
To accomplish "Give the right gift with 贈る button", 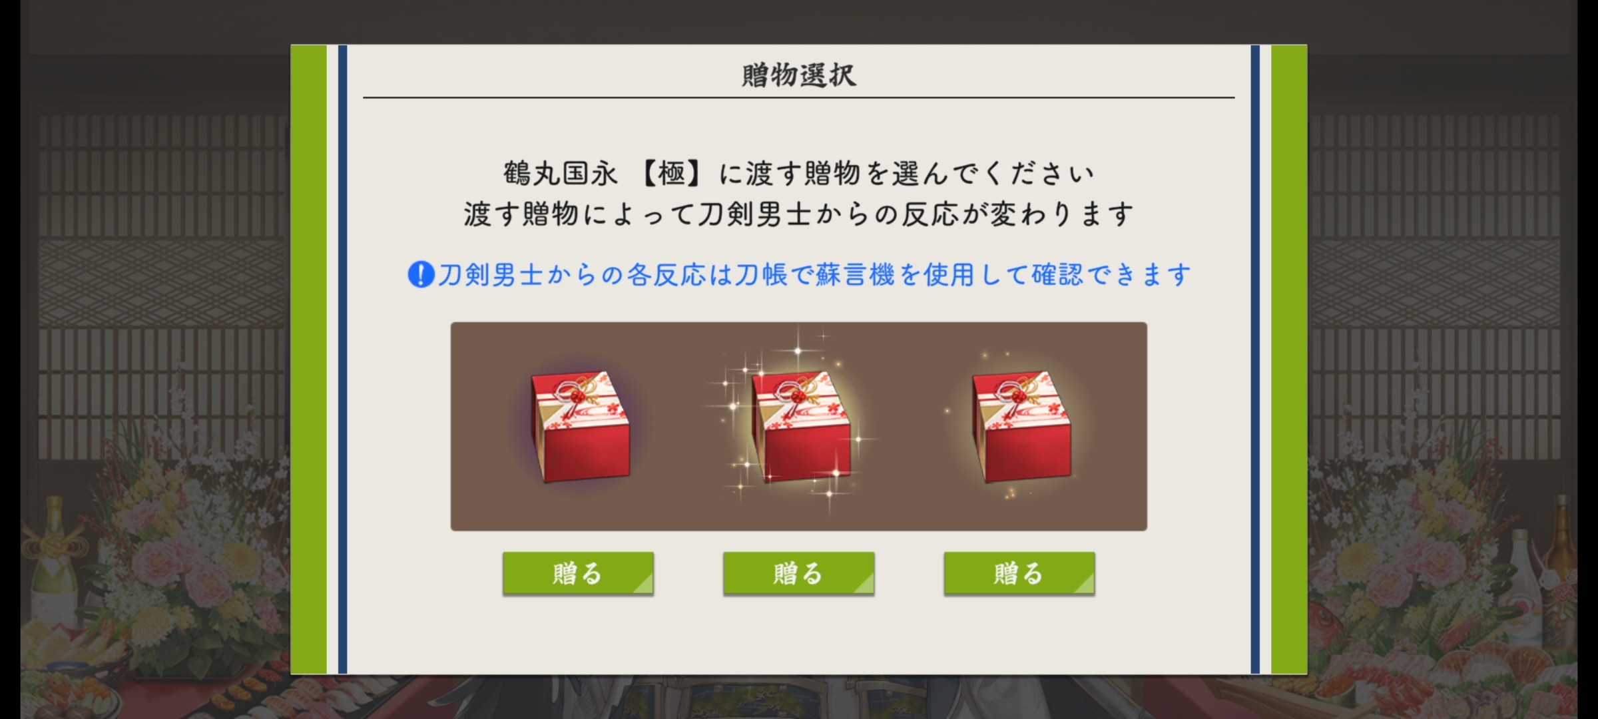I will [x=1019, y=573].
